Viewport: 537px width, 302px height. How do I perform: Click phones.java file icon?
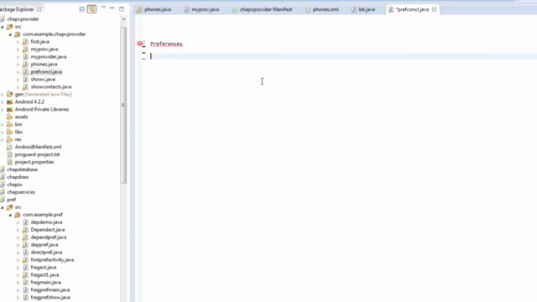(25, 65)
